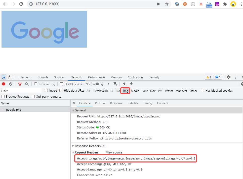Toggle the device toolbar icon
Screen dimensions: 243x179
tap(10, 77)
